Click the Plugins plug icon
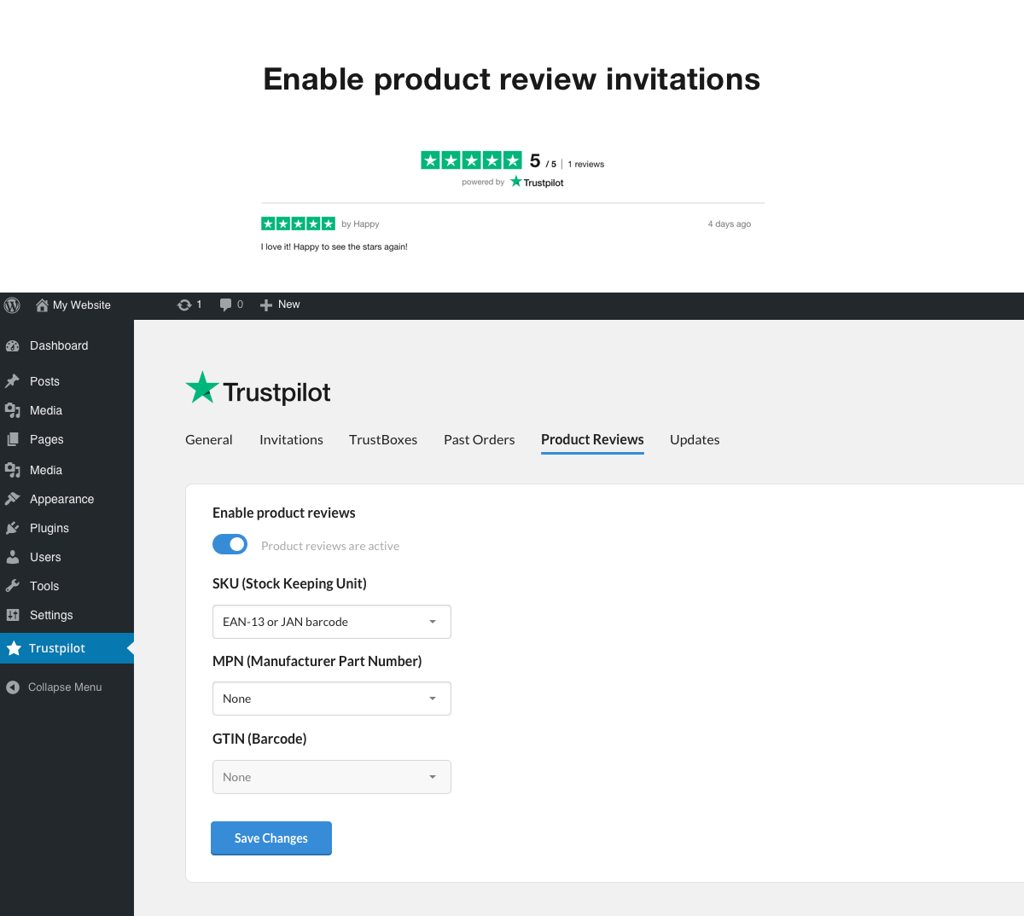1024x916 pixels. coord(13,528)
